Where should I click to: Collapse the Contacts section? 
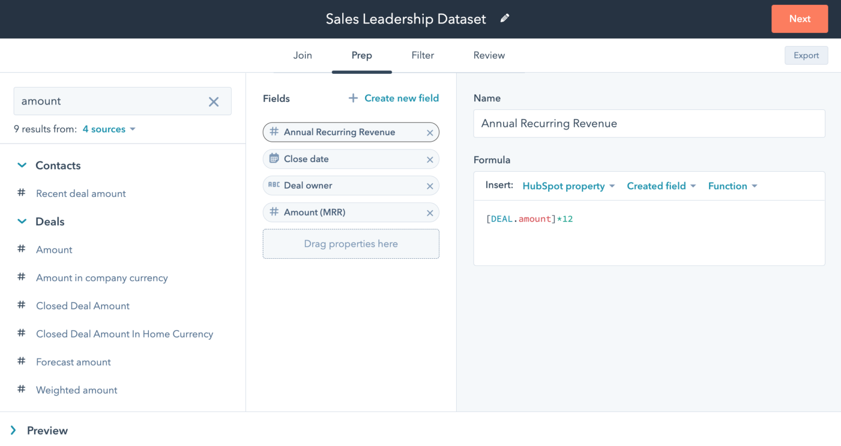click(x=22, y=165)
